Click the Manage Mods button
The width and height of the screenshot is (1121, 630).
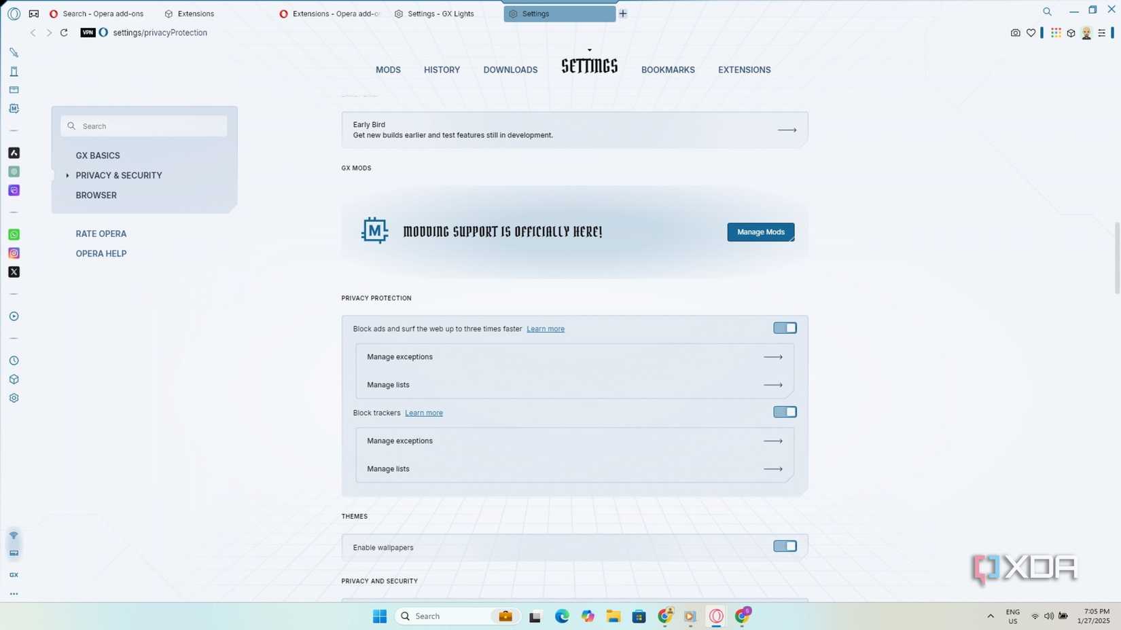(x=760, y=231)
